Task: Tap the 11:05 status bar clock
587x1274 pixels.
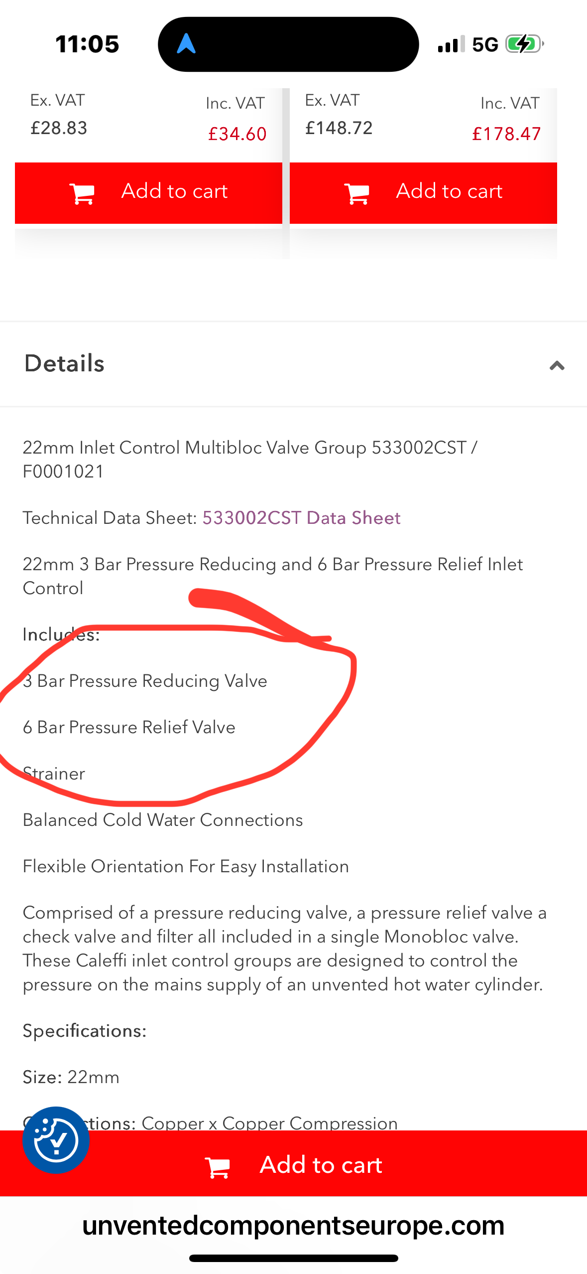Action: point(87,44)
